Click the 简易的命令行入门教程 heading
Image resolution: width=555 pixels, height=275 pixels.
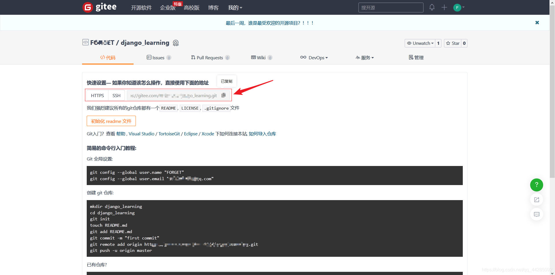point(112,148)
